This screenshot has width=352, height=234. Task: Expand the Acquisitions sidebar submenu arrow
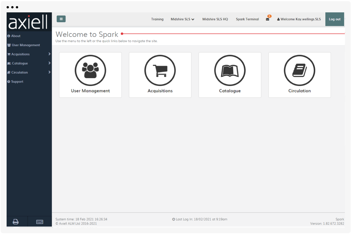(50, 54)
